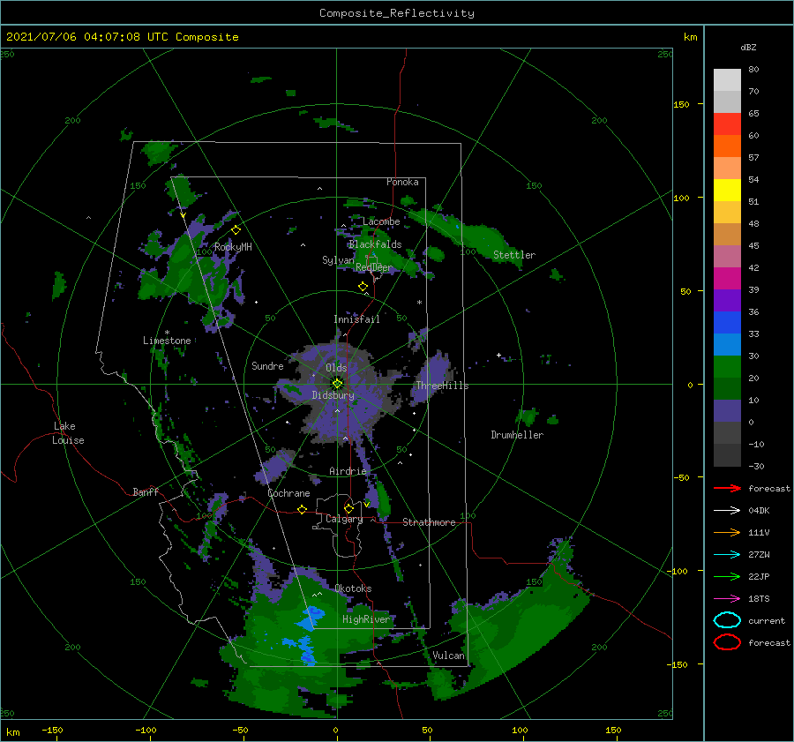The height and width of the screenshot is (742, 794).
Task: Click the -30 value on the dBZ scale
Action: [756, 466]
